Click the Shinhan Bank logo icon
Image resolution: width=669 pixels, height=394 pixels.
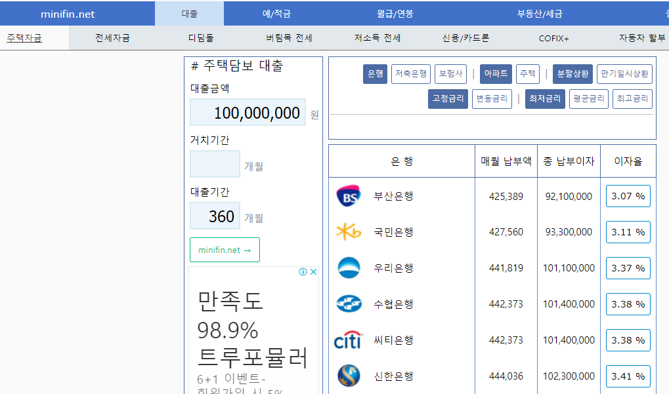click(349, 376)
